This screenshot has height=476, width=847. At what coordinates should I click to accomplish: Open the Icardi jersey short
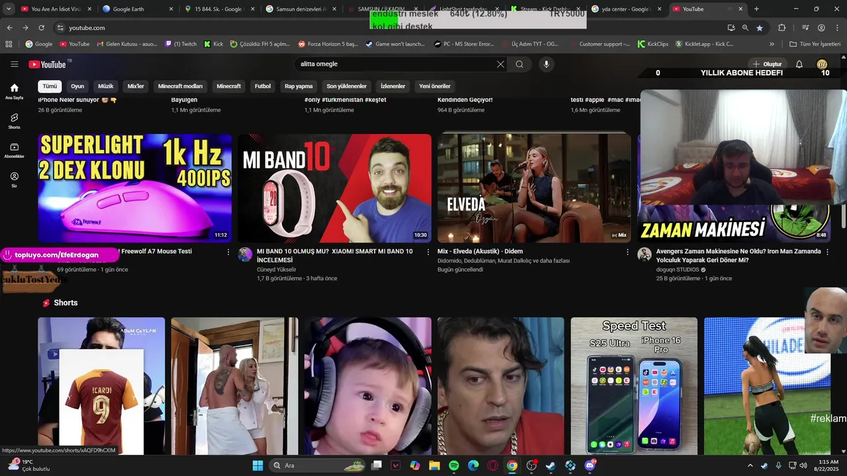[x=101, y=385]
